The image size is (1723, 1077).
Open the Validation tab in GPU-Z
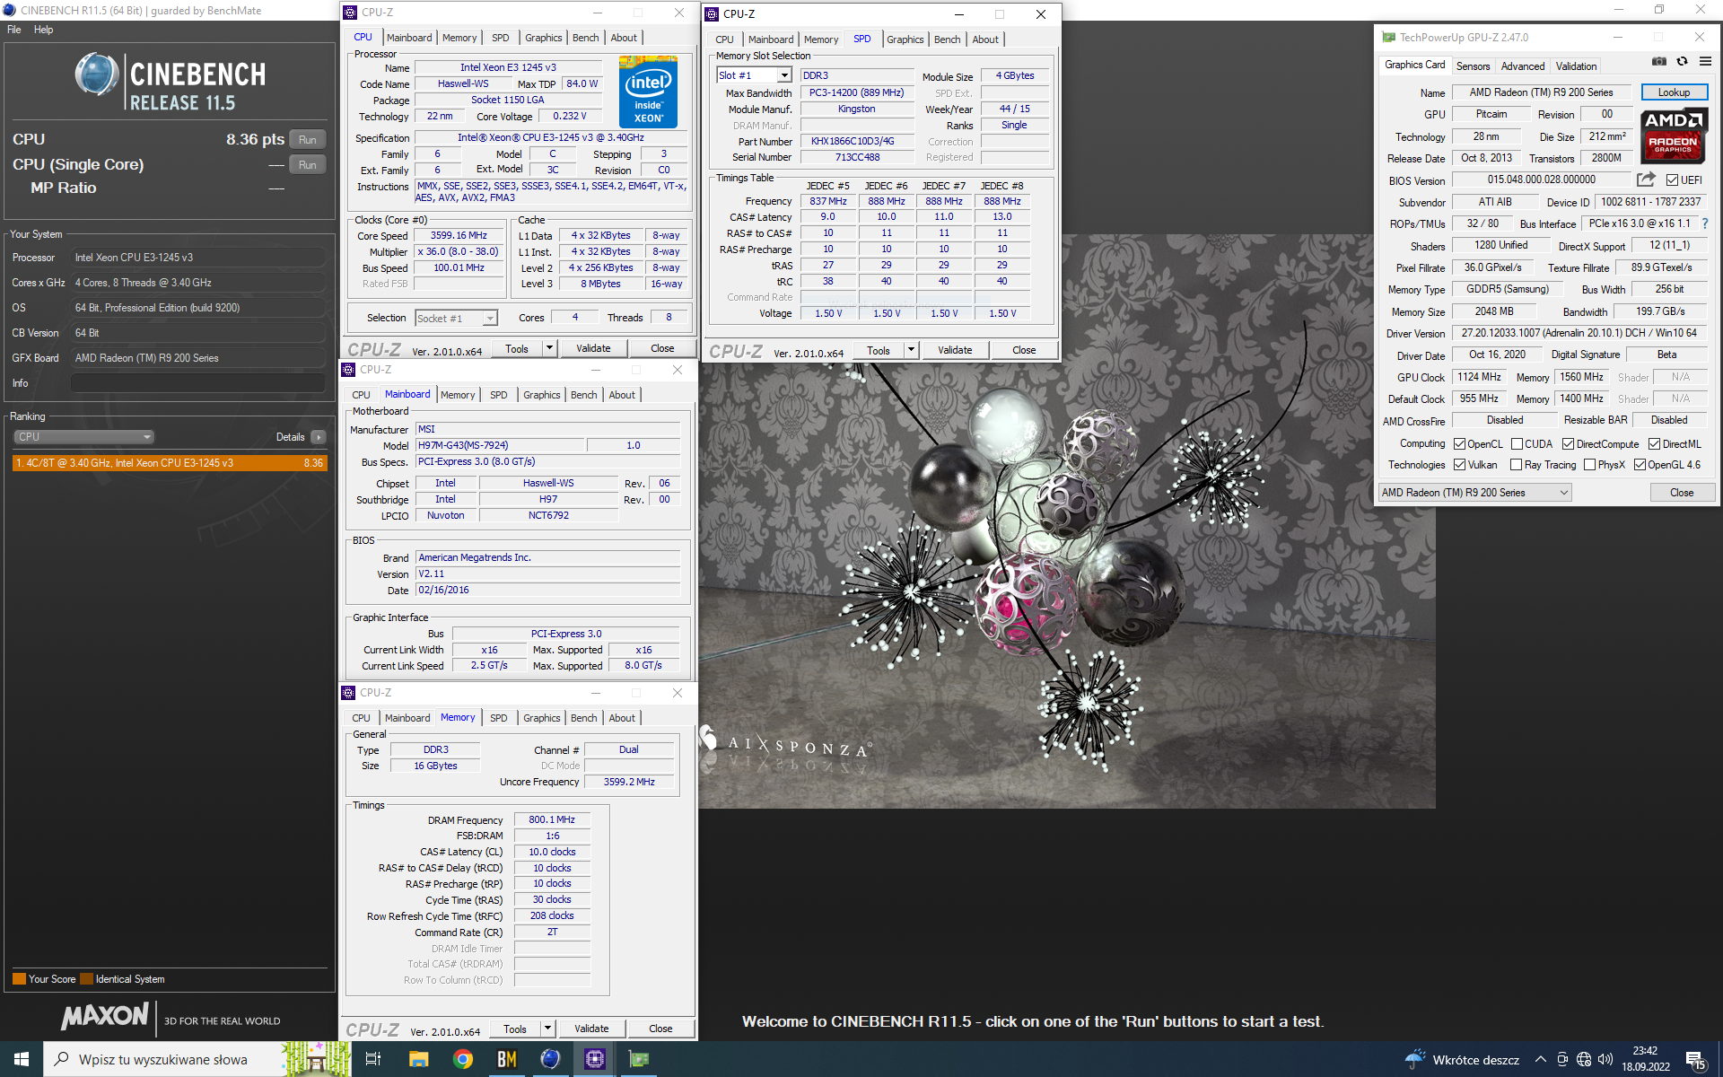coord(1576,66)
